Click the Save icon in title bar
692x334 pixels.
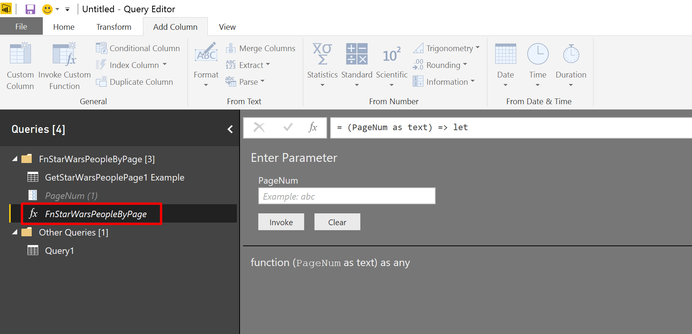click(x=30, y=9)
